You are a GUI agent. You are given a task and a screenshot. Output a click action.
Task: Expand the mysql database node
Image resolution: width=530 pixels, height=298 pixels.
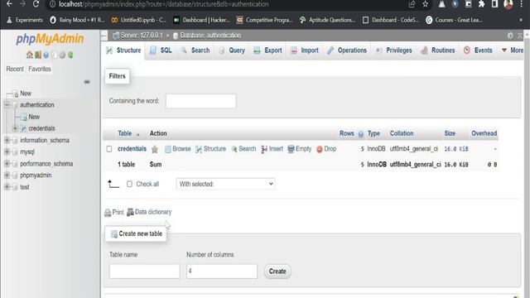coord(7,151)
